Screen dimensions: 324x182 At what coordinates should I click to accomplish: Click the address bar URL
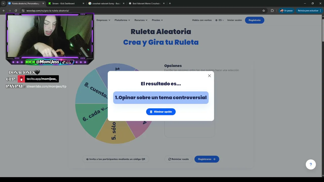click(x=48, y=11)
